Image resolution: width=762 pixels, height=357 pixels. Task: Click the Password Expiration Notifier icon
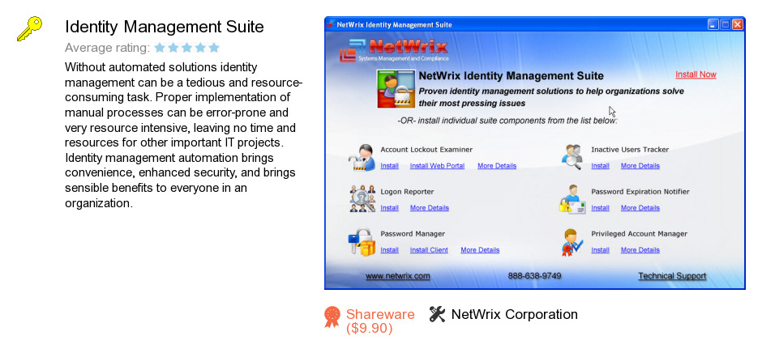click(571, 199)
